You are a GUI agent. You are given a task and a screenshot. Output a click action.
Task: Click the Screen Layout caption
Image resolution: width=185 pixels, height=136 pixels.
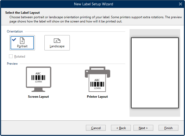tap(39, 97)
